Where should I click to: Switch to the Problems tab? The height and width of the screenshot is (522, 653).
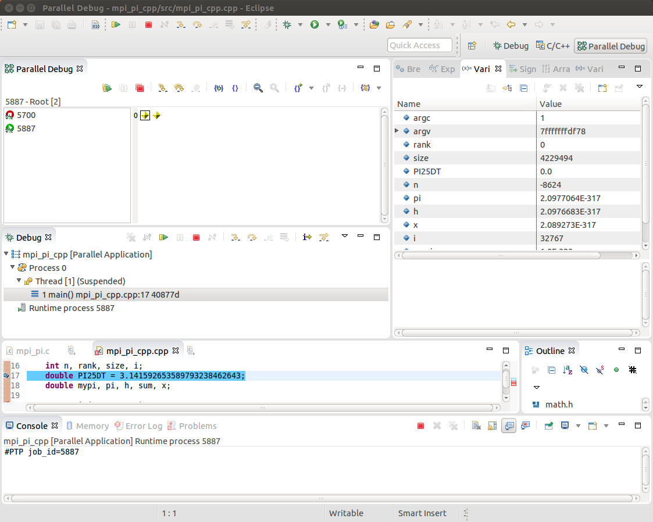(192, 426)
